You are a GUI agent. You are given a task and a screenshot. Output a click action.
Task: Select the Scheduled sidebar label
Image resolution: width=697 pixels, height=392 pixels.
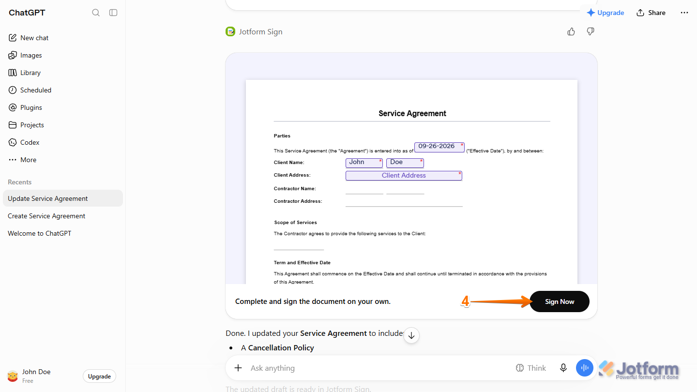(x=36, y=90)
